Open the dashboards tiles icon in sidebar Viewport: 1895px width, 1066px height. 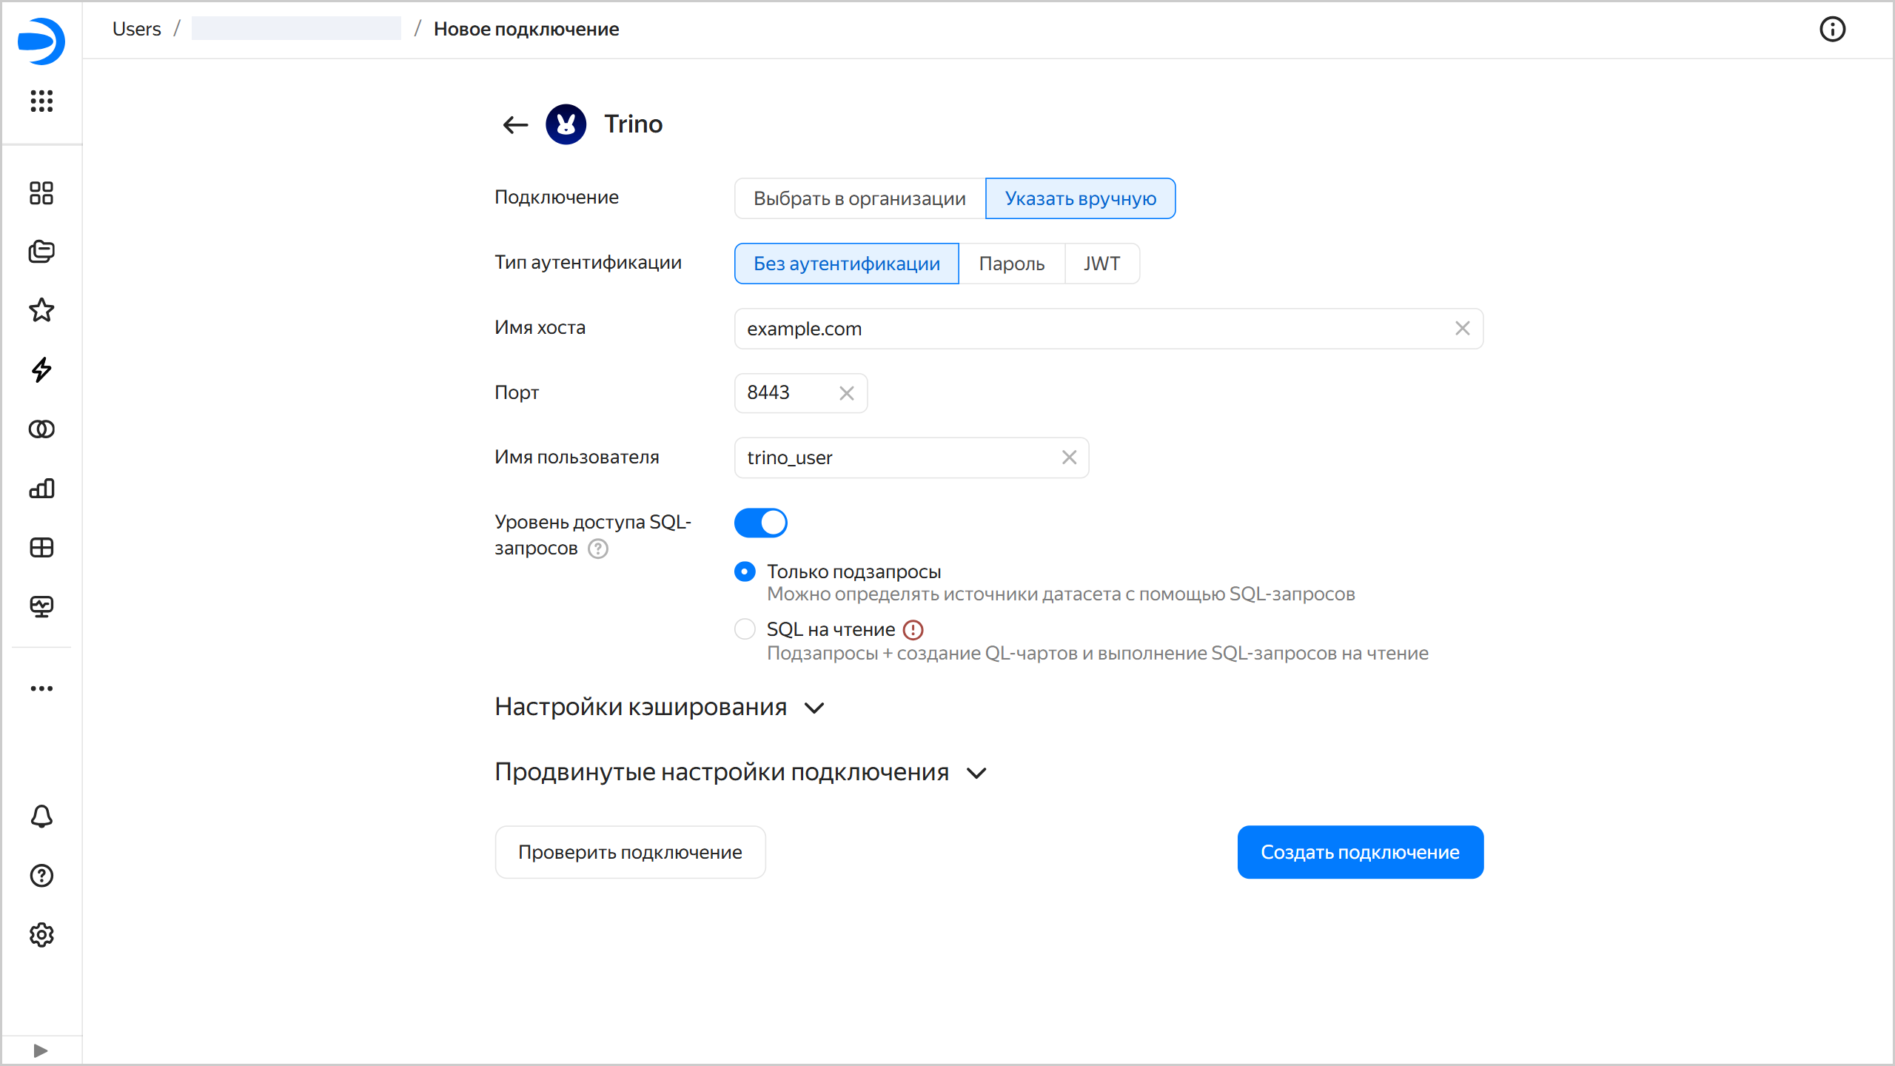click(41, 193)
